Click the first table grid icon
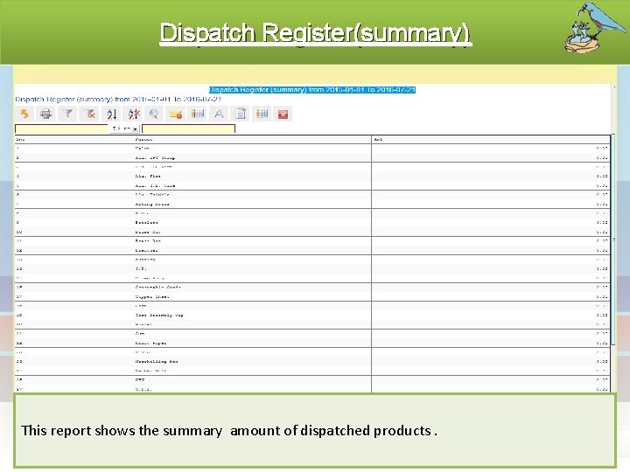The width and height of the screenshot is (630, 472). click(x=197, y=114)
